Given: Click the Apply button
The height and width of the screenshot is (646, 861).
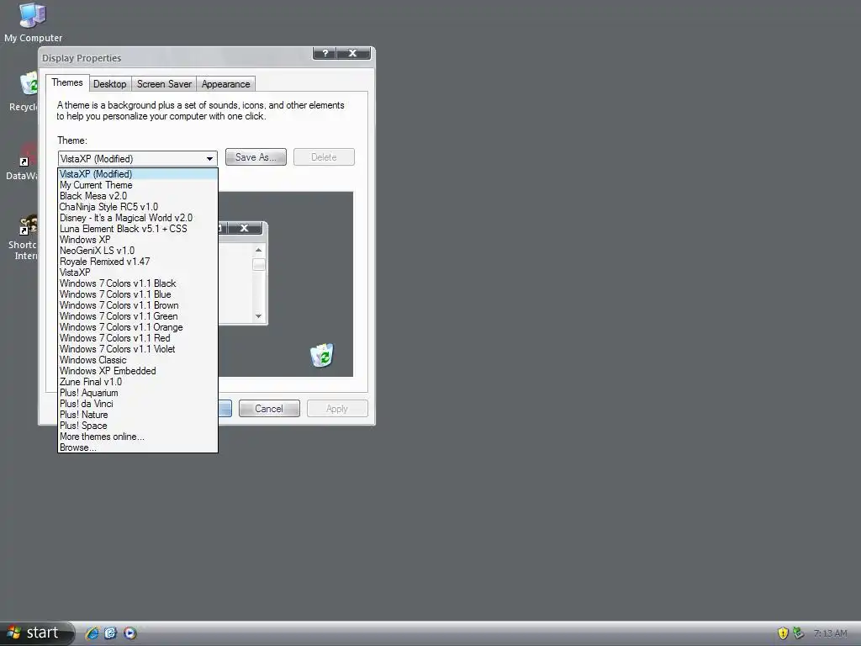Looking at the screenshot, I should (x=337, y=409).
